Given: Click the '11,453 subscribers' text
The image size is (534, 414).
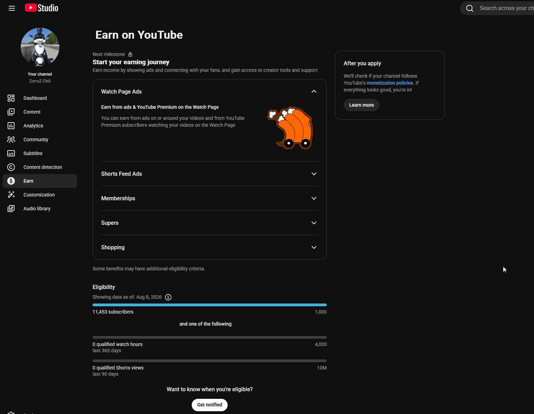Looking at the screenshot, I should (113, 312).
